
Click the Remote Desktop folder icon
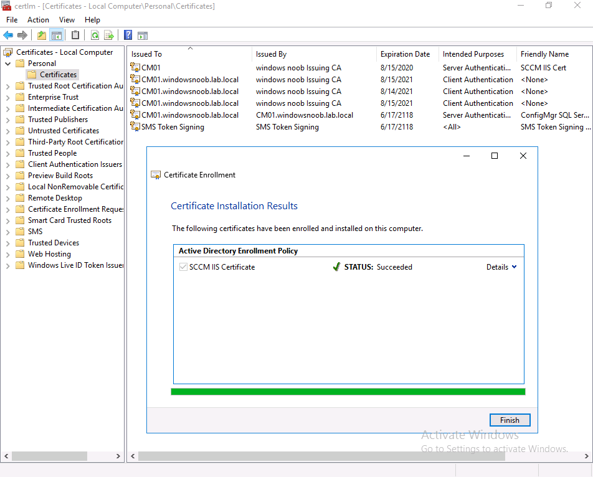[20, 198]
